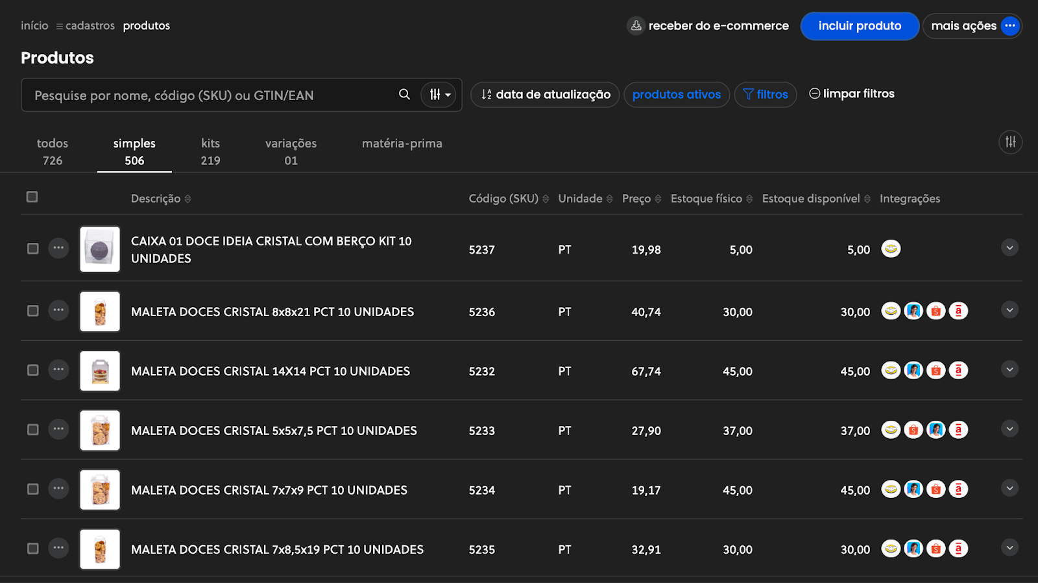Click the Magalu avatar icon on SKU 5236 row

point(913,311)
